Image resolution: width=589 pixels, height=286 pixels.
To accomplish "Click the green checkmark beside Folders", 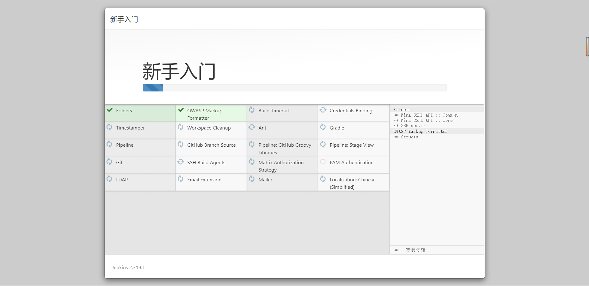I will pyautogui.click(x=110, y=110).
